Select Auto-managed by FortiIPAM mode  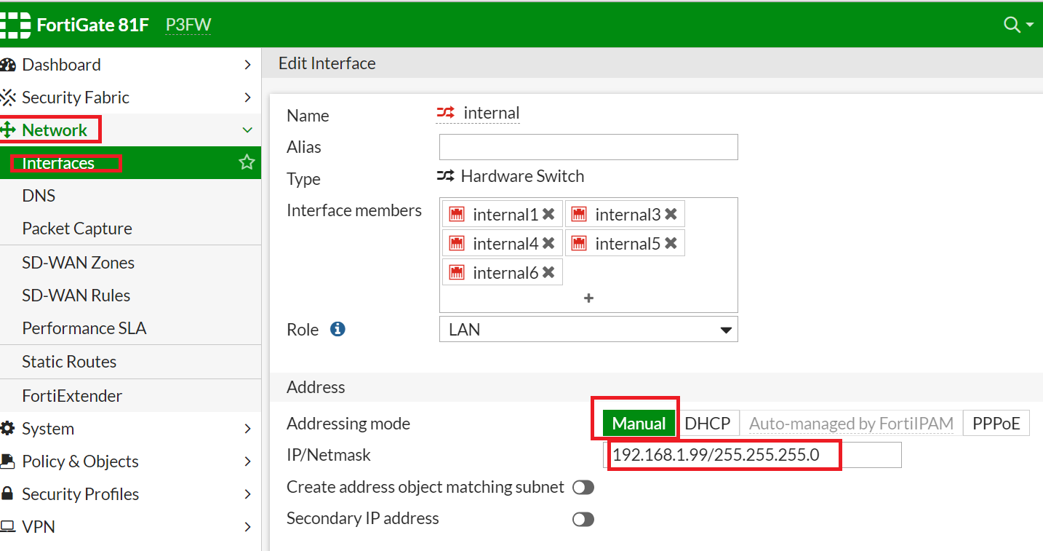[851, 423]
